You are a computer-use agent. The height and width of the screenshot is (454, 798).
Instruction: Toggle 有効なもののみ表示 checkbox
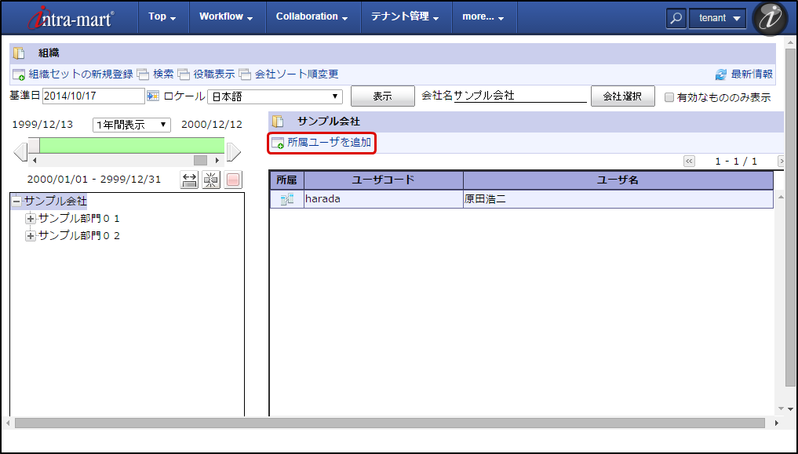(x=669, y=97)
